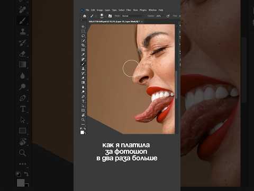Select the Crop tool

[x=83, y=45]
